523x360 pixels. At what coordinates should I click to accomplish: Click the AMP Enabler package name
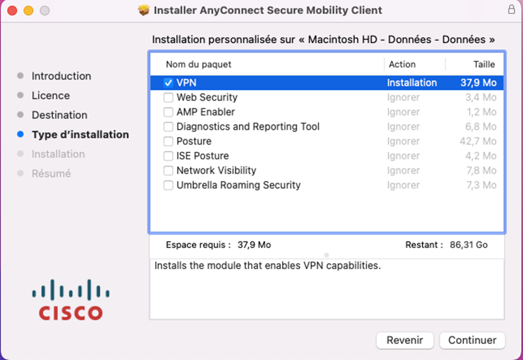(206, 112)
